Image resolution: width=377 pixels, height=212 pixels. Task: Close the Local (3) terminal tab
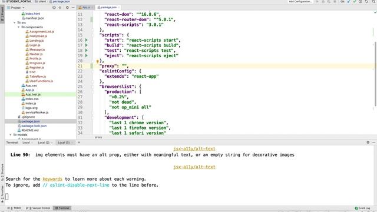click(x=72, y=143)
